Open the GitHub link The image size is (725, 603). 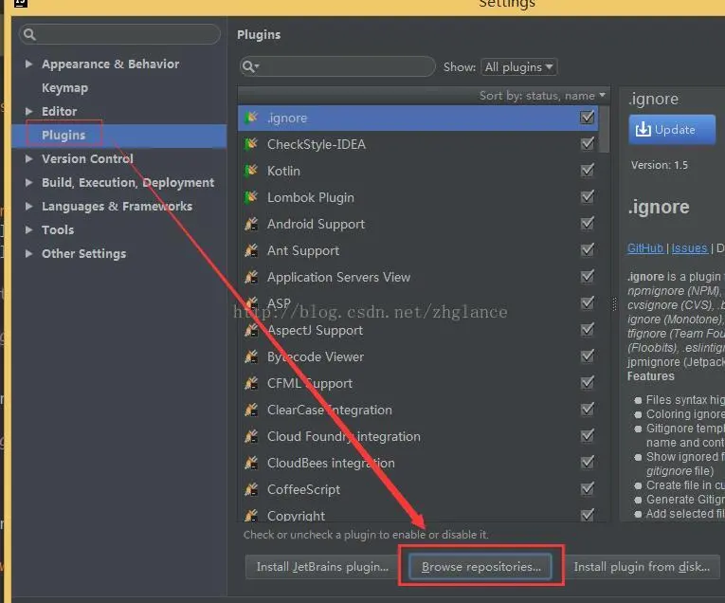click(645, 248)
